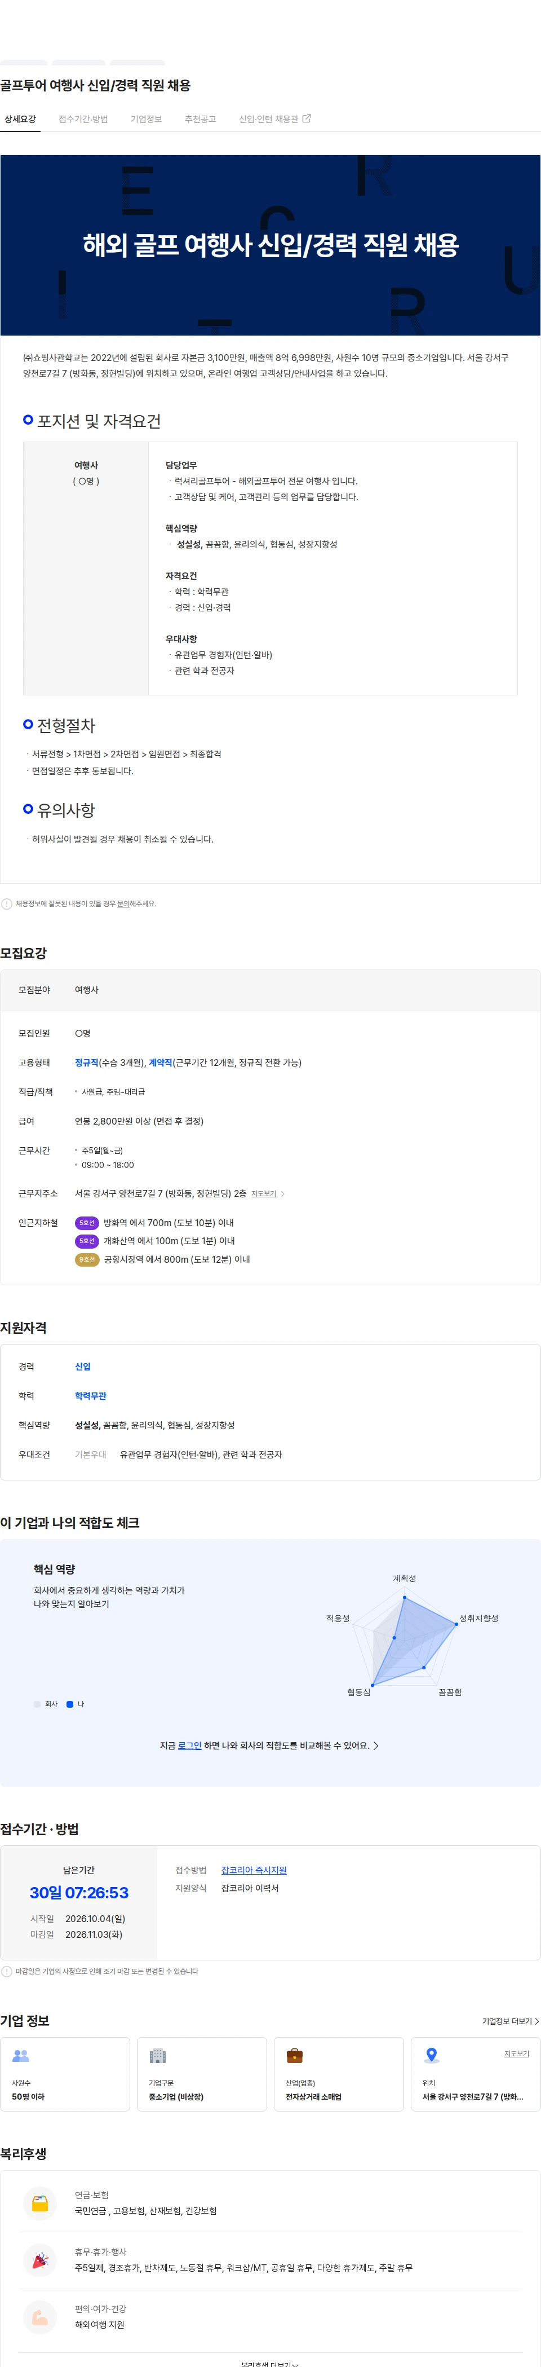The height and width of the screenshot is (2367, 541).
Task: Click the 연금·보험 benefits icon
Action: point(39,2202)
